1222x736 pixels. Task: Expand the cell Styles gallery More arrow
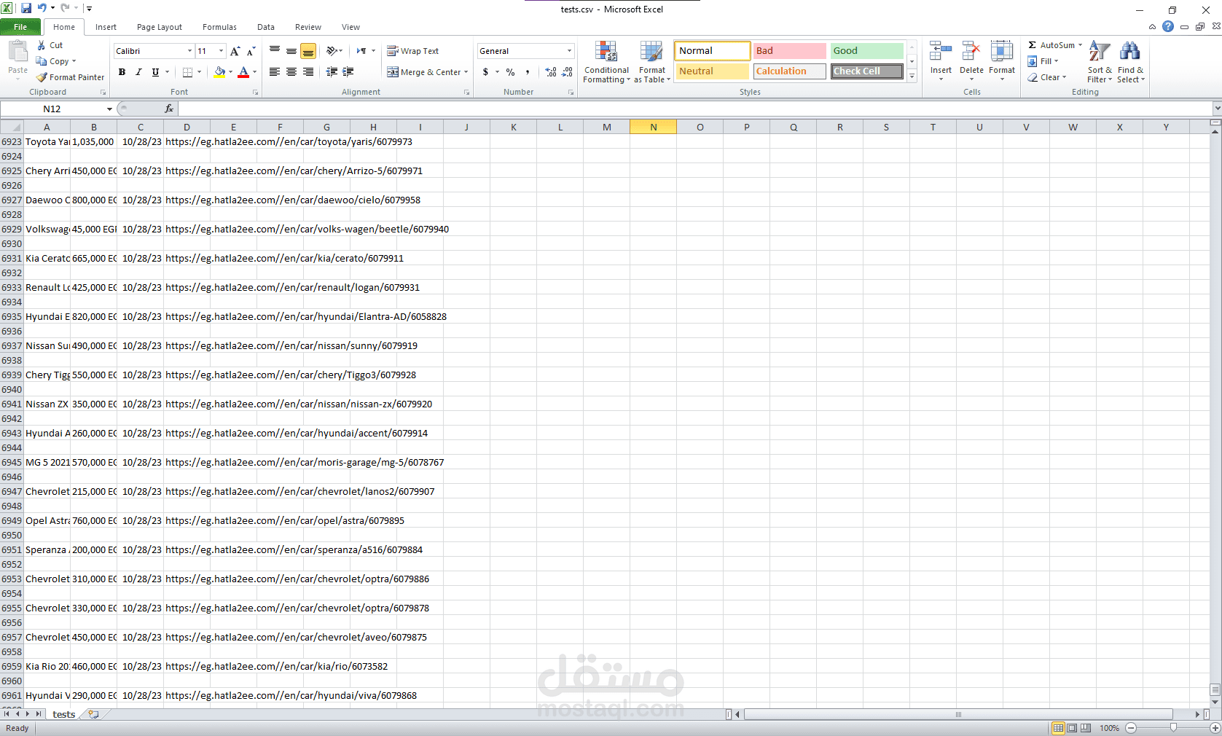(912, 76)
